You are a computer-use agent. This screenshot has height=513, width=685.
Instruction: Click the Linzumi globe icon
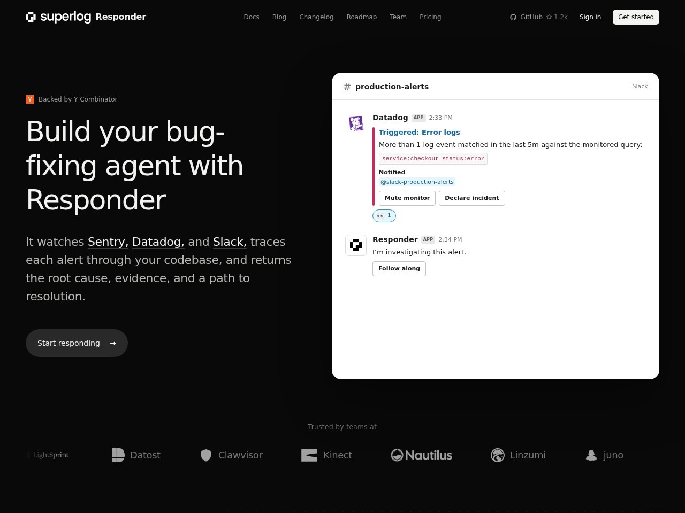coord(498,455)
